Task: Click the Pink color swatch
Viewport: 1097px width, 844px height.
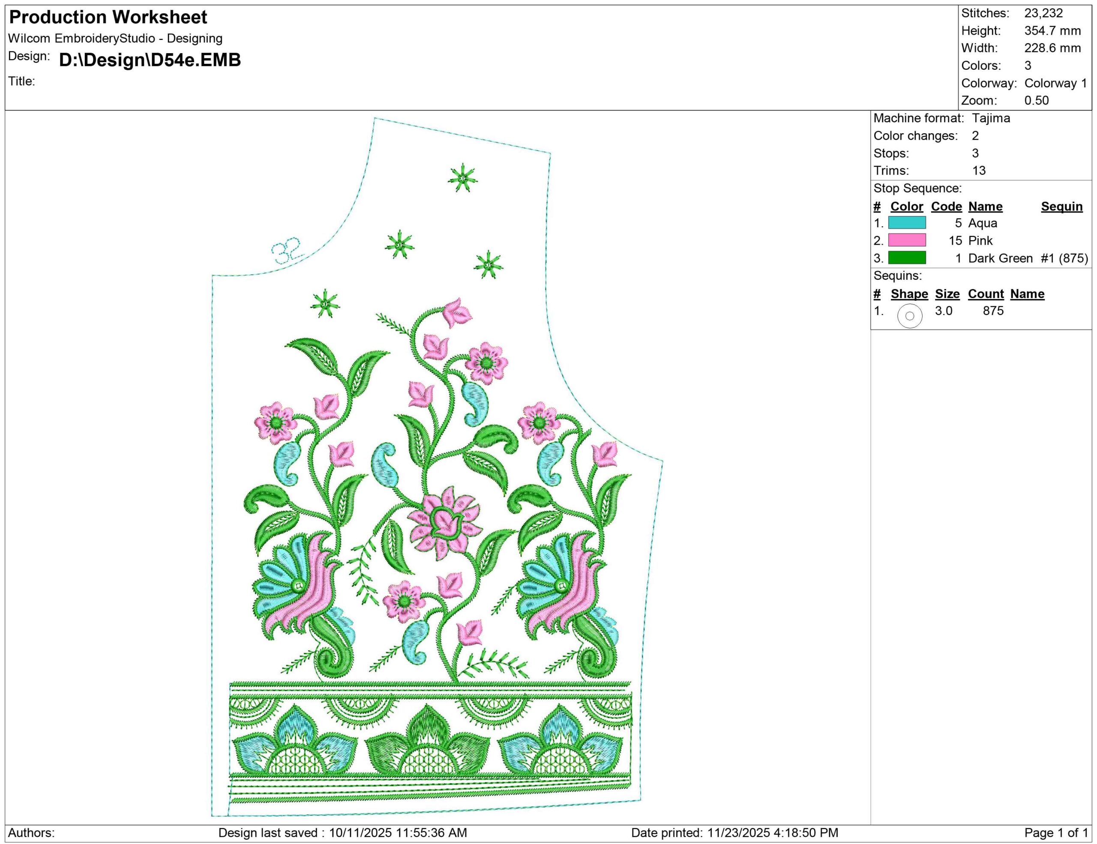Action: [907, 240]
